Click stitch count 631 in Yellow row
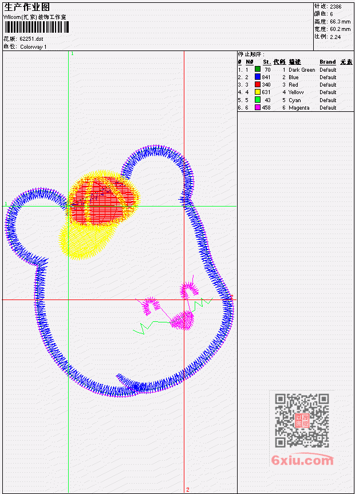 266,92
